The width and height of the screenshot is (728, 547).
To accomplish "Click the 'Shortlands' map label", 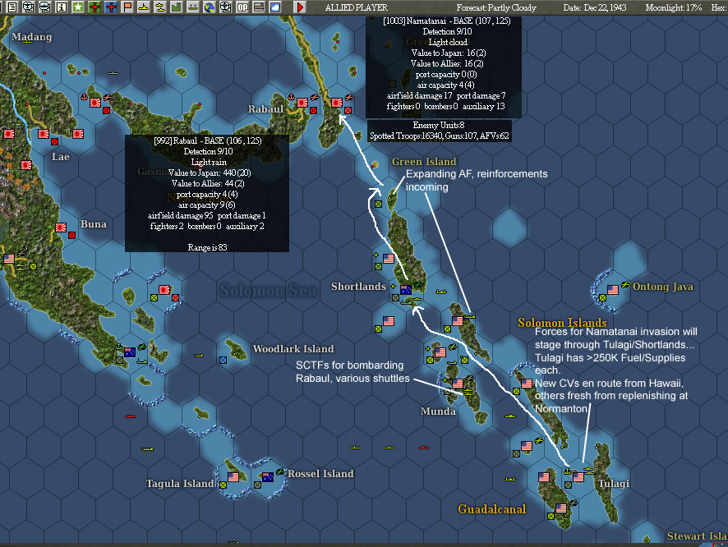I will (x=358, y=287).
